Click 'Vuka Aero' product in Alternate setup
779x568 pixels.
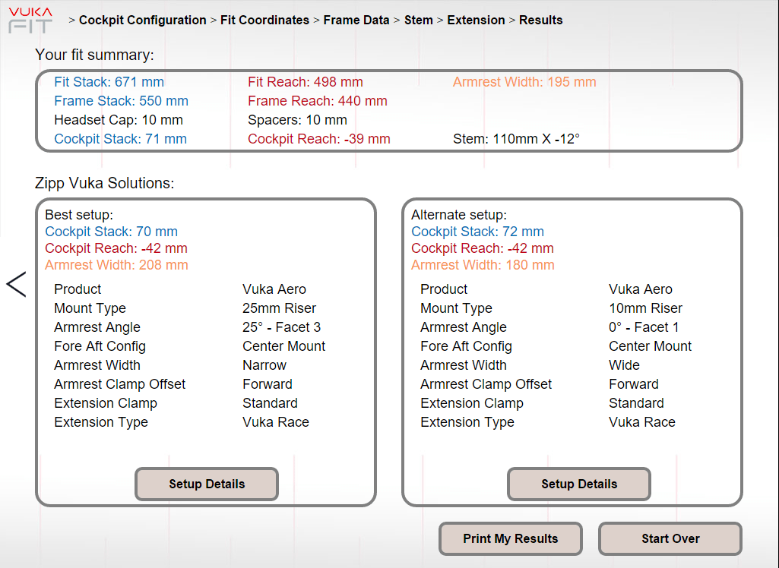click(x=641, y=289)
